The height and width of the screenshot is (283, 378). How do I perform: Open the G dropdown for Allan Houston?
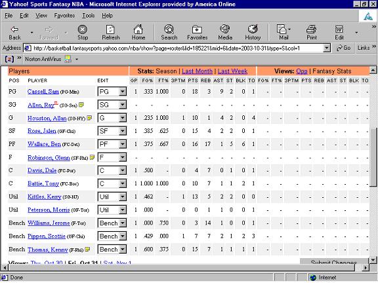tap(123, 118)
